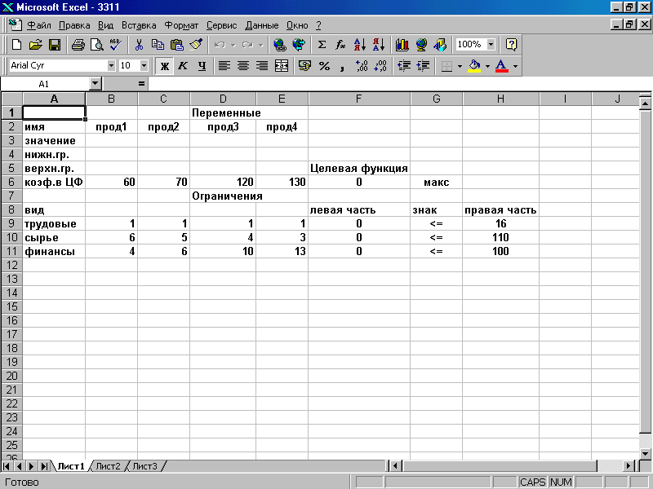Center text alignment

click(x=243, y=66)
